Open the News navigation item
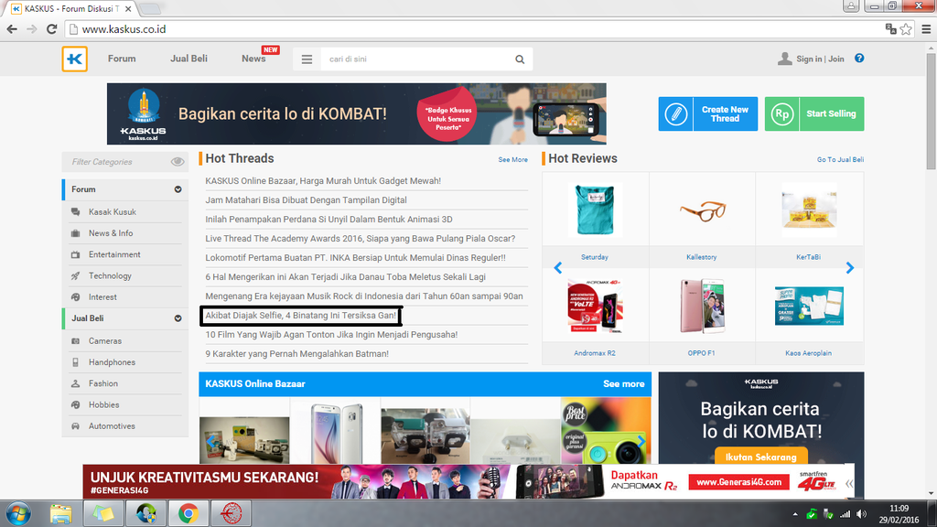 click(253, 59)
